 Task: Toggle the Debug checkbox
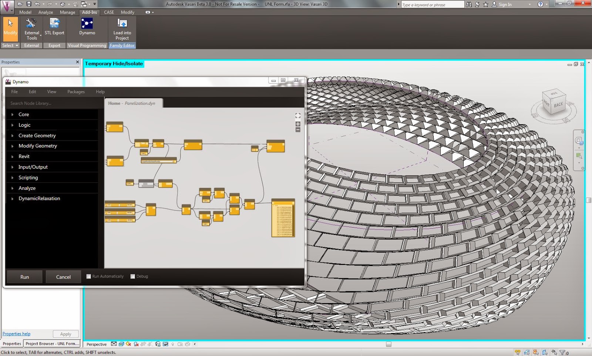click(x=132, y=276)
